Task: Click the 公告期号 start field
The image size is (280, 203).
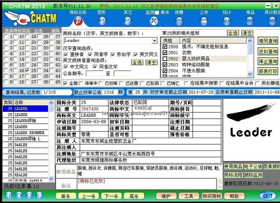Action: pos(95,73)
